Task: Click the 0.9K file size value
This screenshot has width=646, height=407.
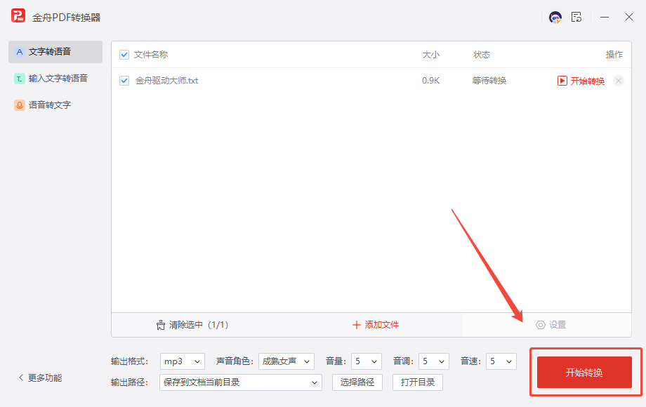Action: [431, 81]
